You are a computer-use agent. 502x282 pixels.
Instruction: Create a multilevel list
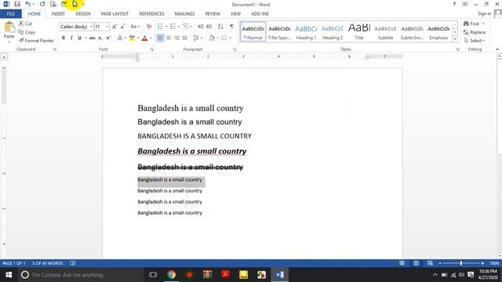[x=185, y=27]
